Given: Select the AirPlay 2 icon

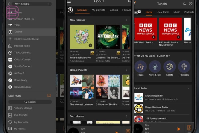Looking at the screenshot, I should tap(10, 73).
